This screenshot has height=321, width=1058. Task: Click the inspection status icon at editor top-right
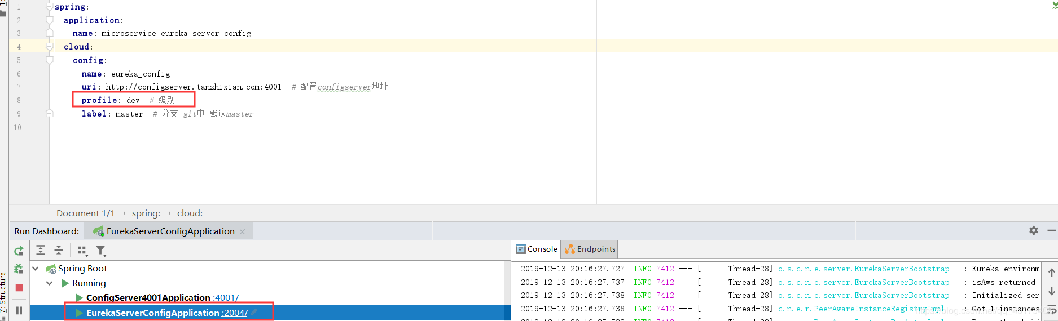pyautogui.click(x=1054, y=5)
